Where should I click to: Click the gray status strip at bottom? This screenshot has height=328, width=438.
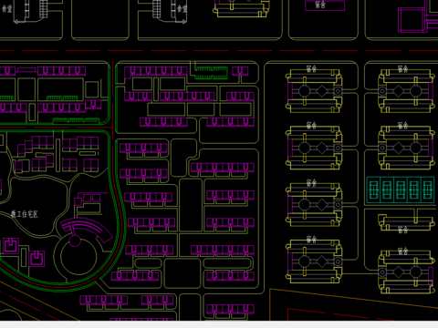pyautogui.click(x=219, y=324)
